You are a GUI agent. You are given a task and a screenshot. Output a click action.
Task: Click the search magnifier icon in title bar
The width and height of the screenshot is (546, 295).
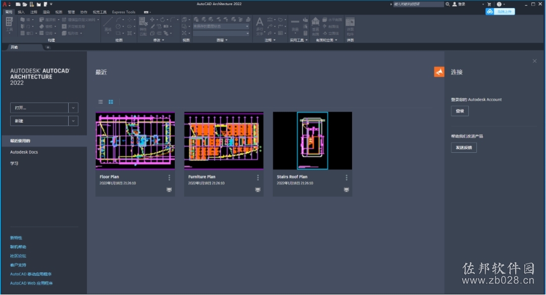448,4
